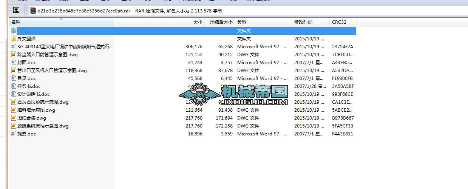Click Word icon of 目录.doc

(14, 78)
